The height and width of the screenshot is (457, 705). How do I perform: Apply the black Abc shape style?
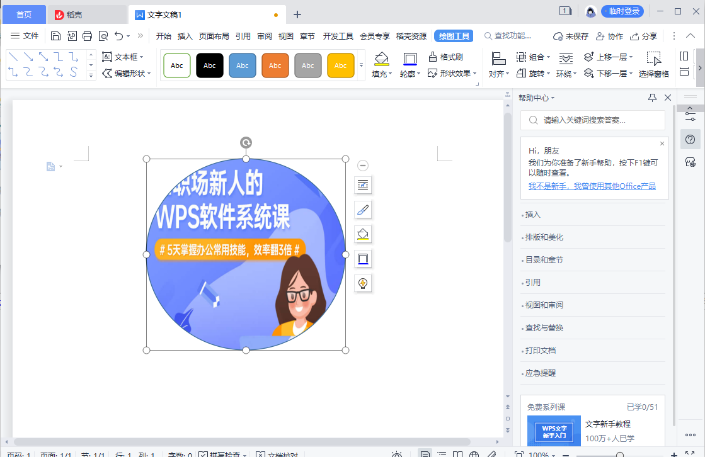point(210,65)
